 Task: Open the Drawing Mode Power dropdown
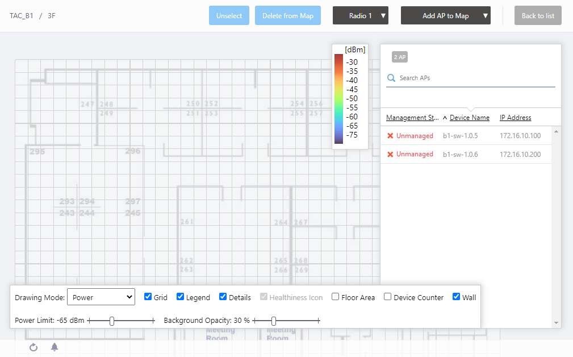(101, 297)
